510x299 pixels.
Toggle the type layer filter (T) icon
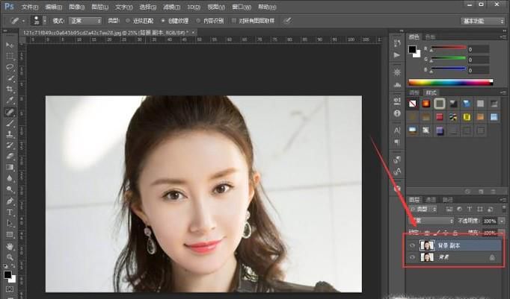coord(470,210)
